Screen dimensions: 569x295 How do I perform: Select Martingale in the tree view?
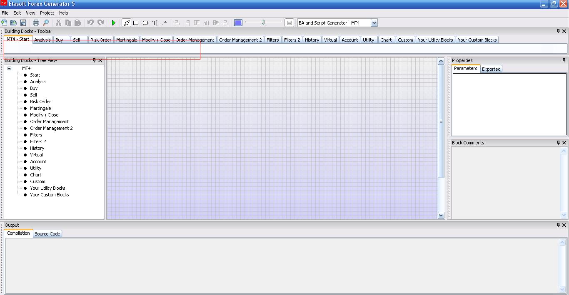point(40,108)
